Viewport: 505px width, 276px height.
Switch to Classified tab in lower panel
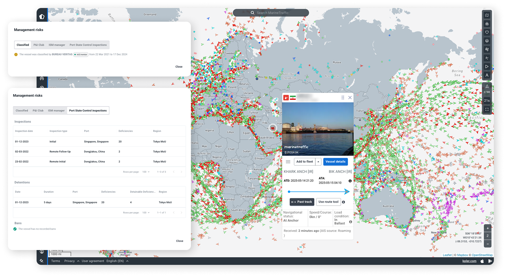(x=22, y=111)
